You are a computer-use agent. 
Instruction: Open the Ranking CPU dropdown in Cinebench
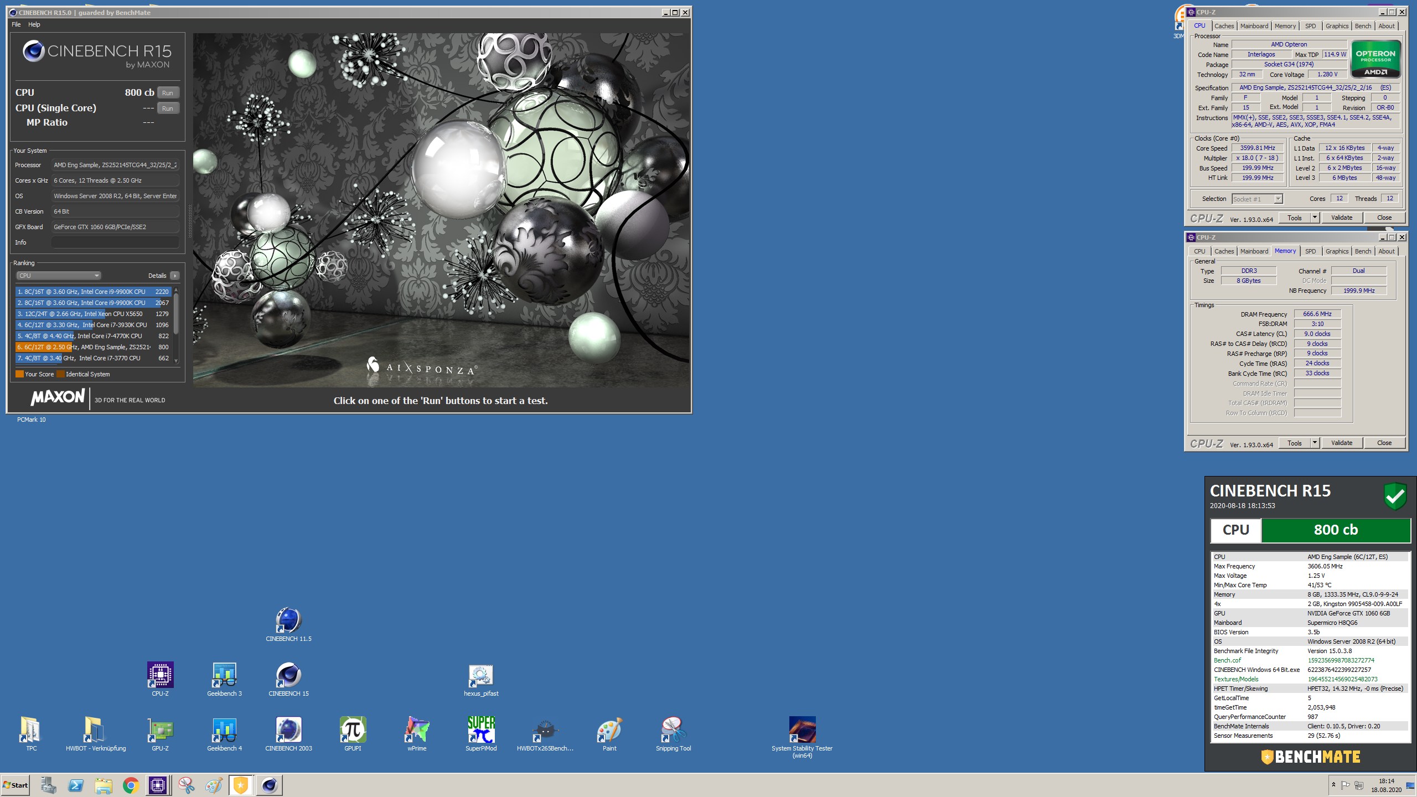pyautogui.click(x=58, y=276)
